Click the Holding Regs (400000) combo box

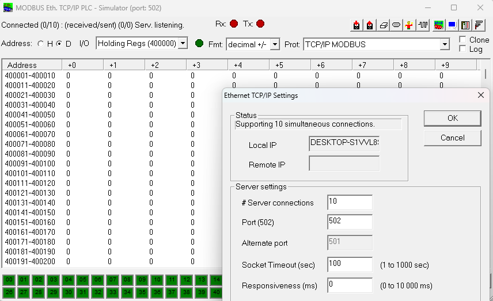(x=142, y=43)
